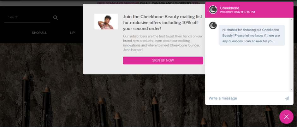Click the subscribers description paragraph in popup
297x127 pixels.
point(163,43)
